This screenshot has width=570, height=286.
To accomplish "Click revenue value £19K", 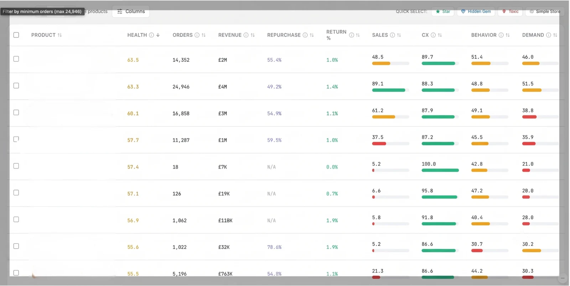I will 224,194.
